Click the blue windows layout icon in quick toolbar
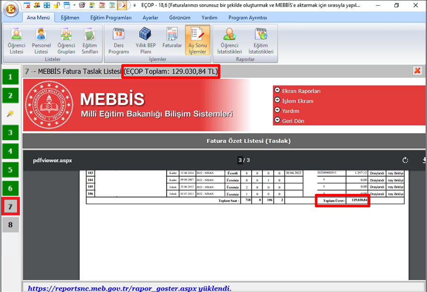 click(x=67, y=5)
